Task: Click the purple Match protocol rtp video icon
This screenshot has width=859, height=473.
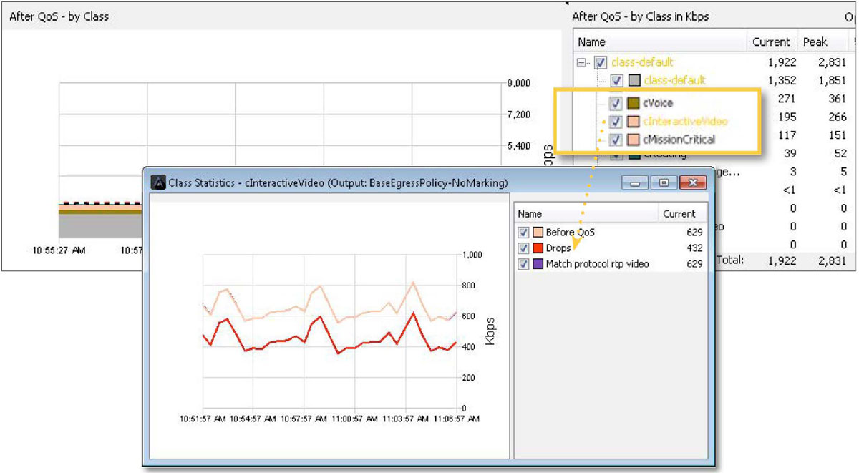Action: [x=538, y=264]
